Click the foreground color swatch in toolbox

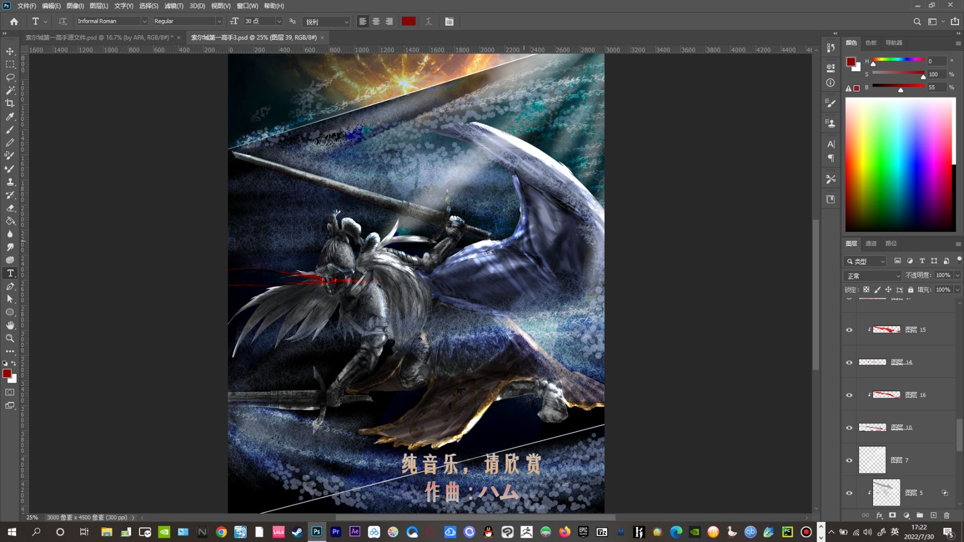click(7, 374)
